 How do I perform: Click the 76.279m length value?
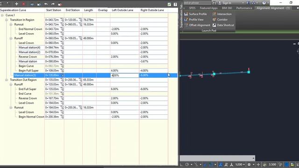88,20
